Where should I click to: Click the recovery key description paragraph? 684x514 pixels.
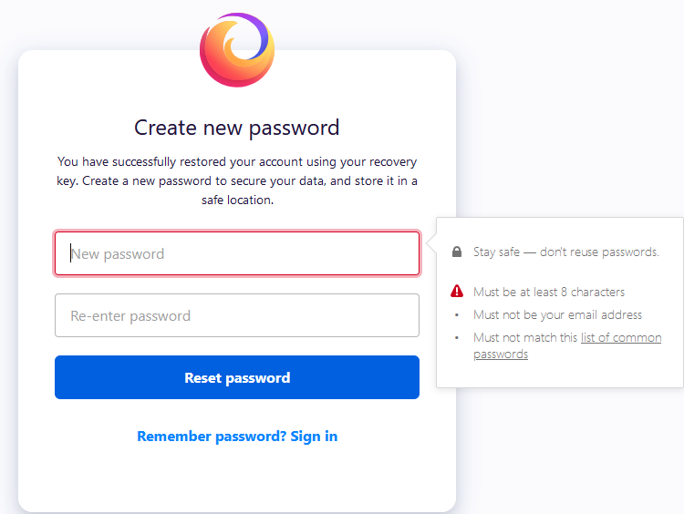[237, 180]
